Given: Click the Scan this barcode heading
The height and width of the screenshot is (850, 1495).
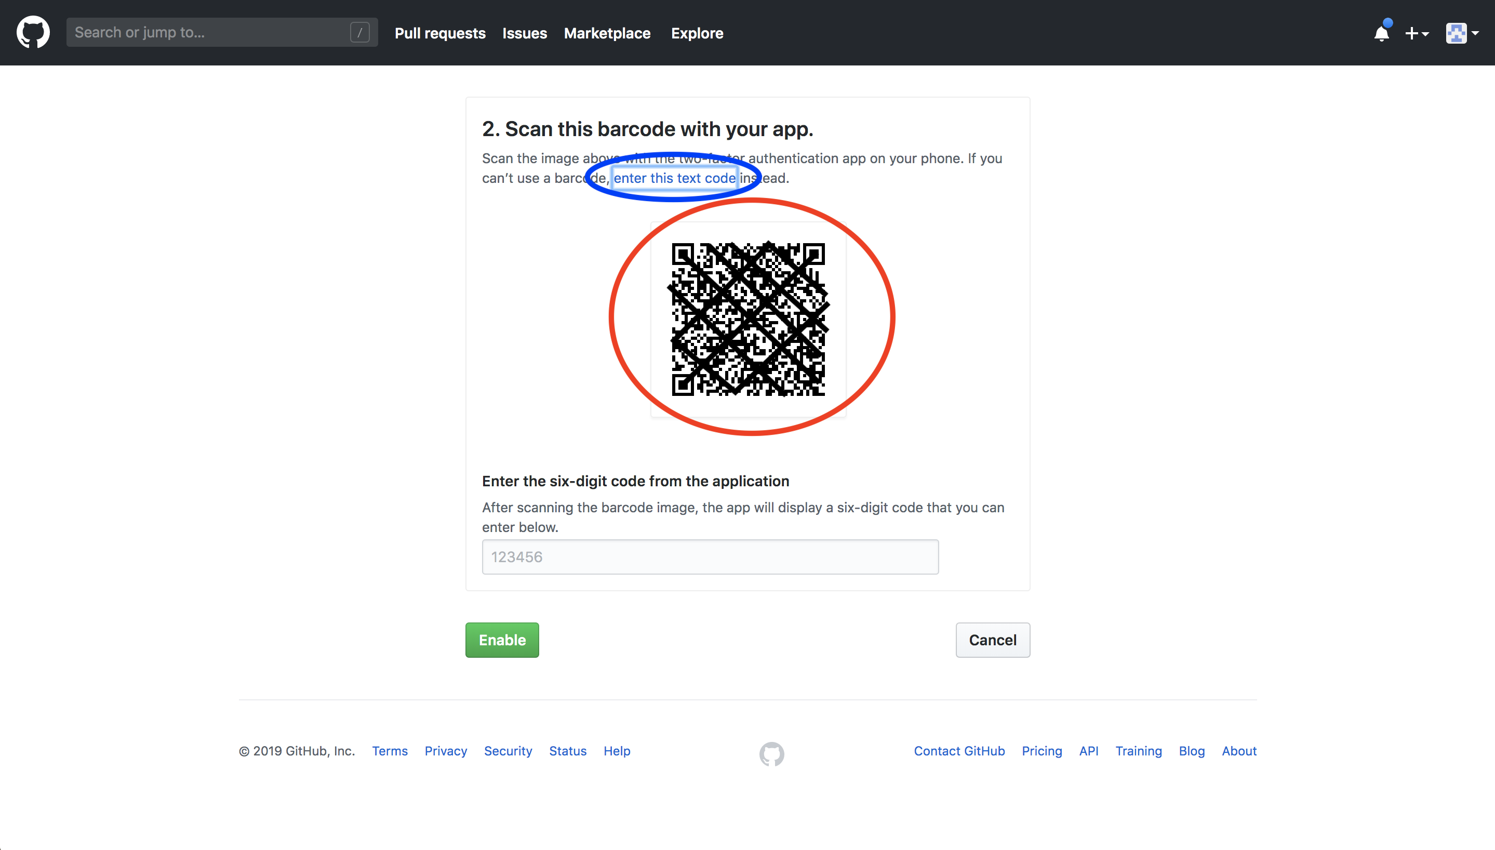Looking at the screenshot, I should click(647, 129).
